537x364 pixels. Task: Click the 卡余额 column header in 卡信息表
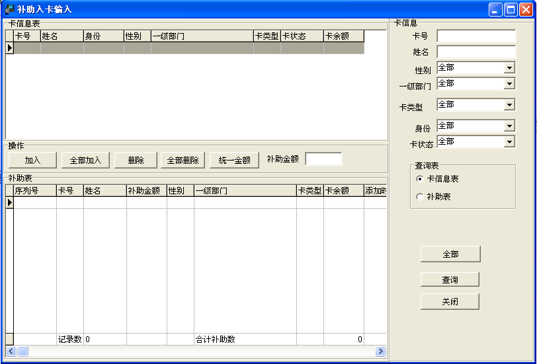[x=344, y=36]
